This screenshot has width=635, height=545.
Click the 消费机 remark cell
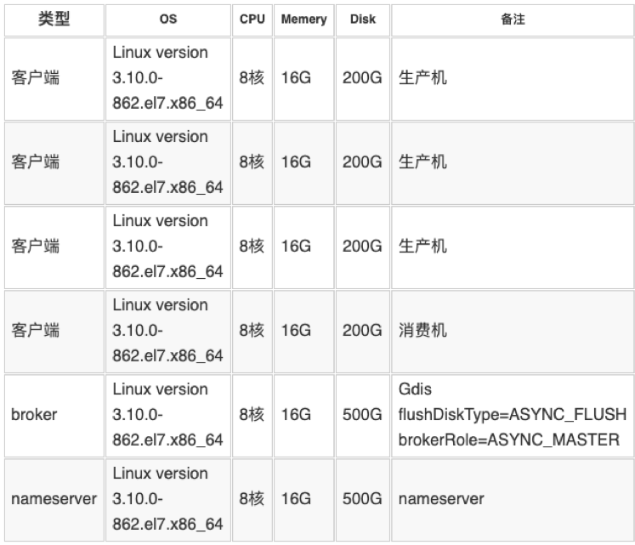[422, 331]
